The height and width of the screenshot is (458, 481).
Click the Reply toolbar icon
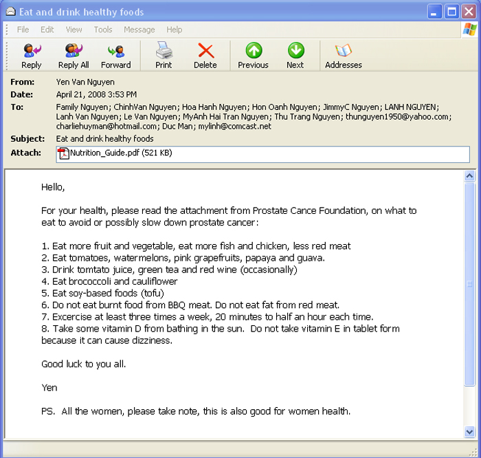tap(32, 56)
